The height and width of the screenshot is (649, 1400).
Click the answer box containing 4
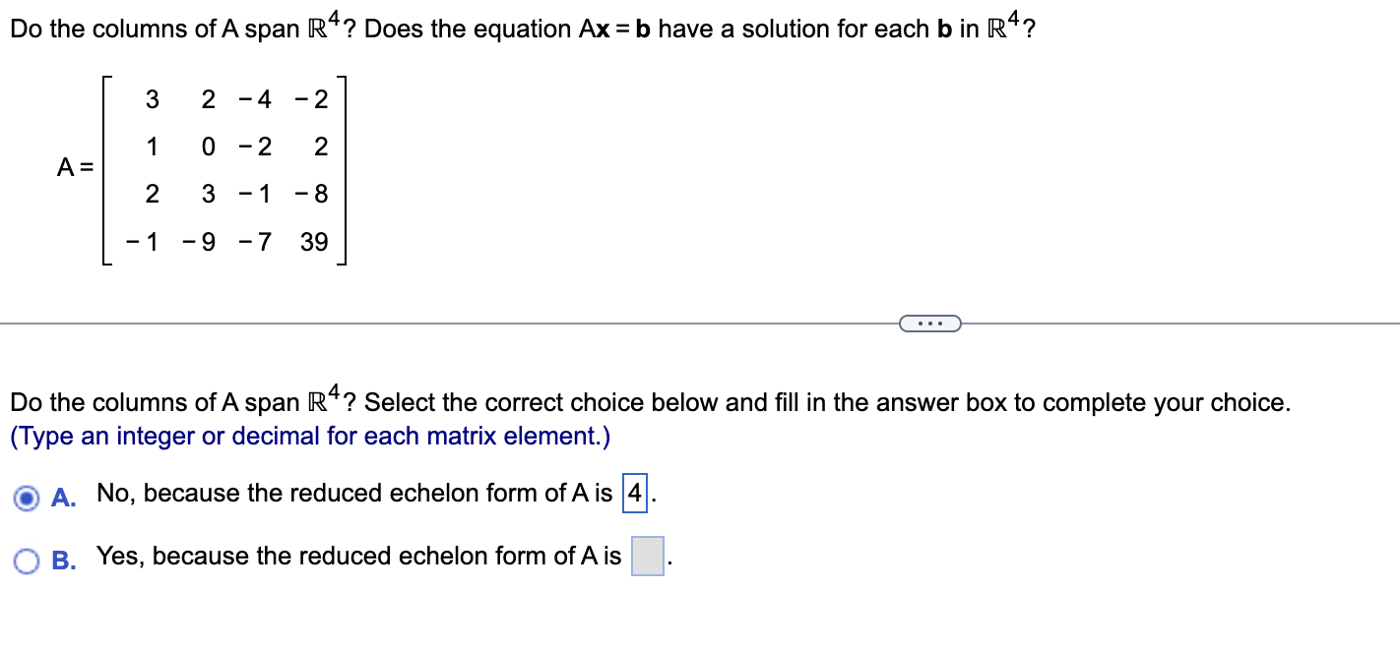click(x=636, y=493)
